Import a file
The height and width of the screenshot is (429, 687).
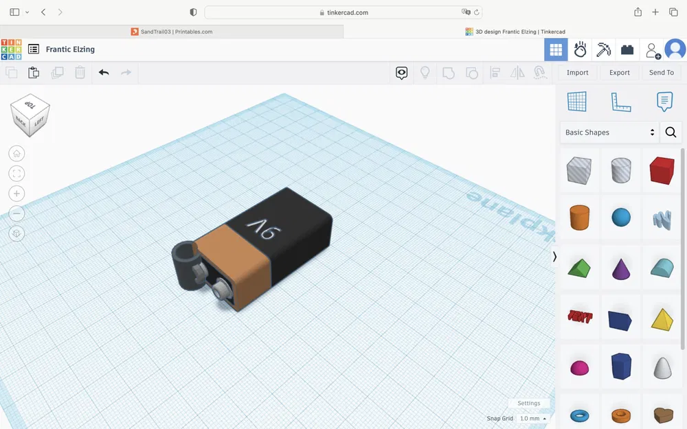pos(577,72)
